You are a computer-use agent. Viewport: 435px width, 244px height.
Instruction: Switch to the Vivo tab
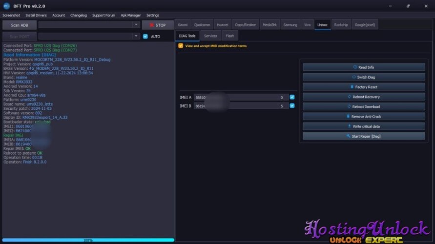(308, 25)
